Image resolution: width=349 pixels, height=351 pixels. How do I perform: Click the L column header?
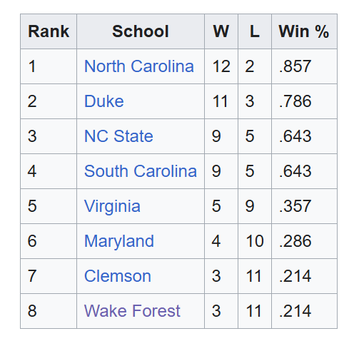coord(255,31)
